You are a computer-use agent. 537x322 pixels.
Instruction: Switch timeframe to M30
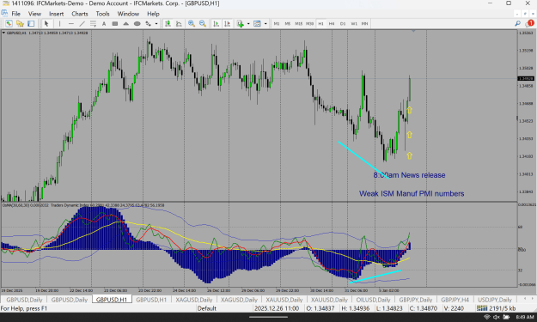click(309, 23)
